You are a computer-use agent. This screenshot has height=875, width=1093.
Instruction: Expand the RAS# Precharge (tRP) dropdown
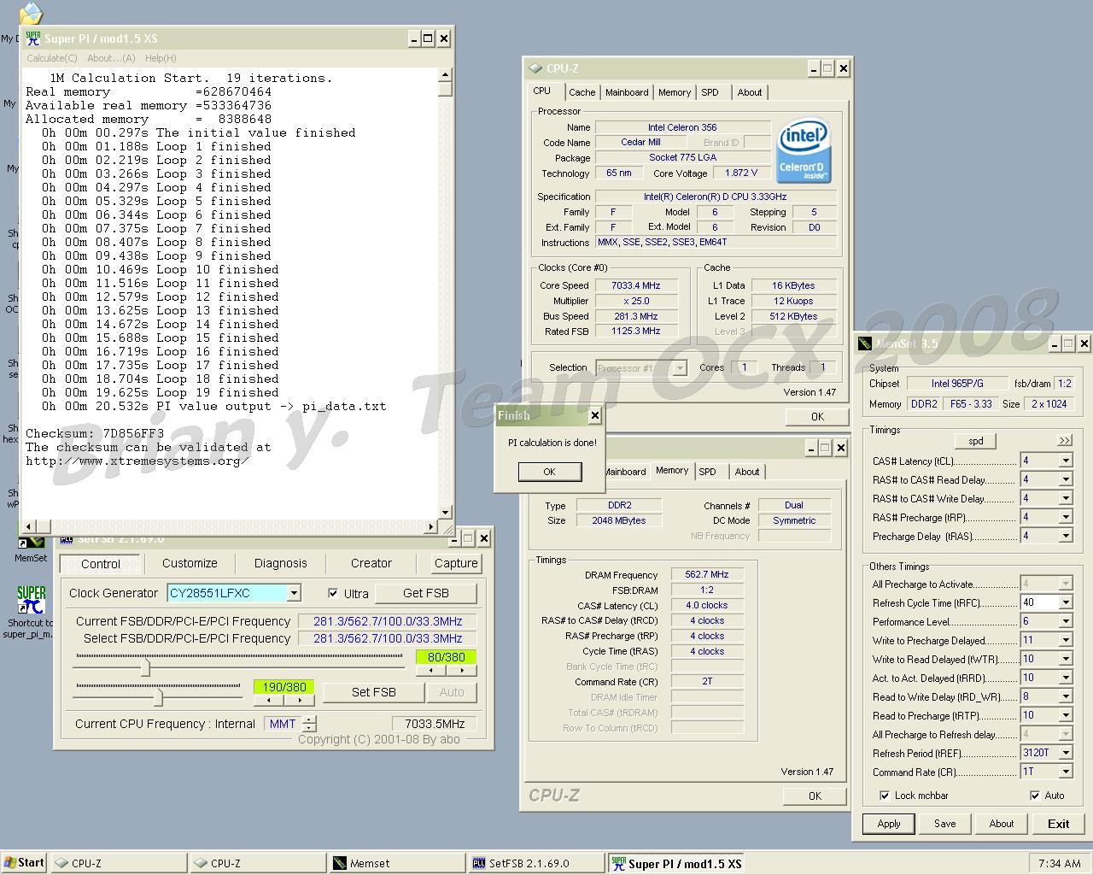pyautogui.click(x=1065, y=517)
